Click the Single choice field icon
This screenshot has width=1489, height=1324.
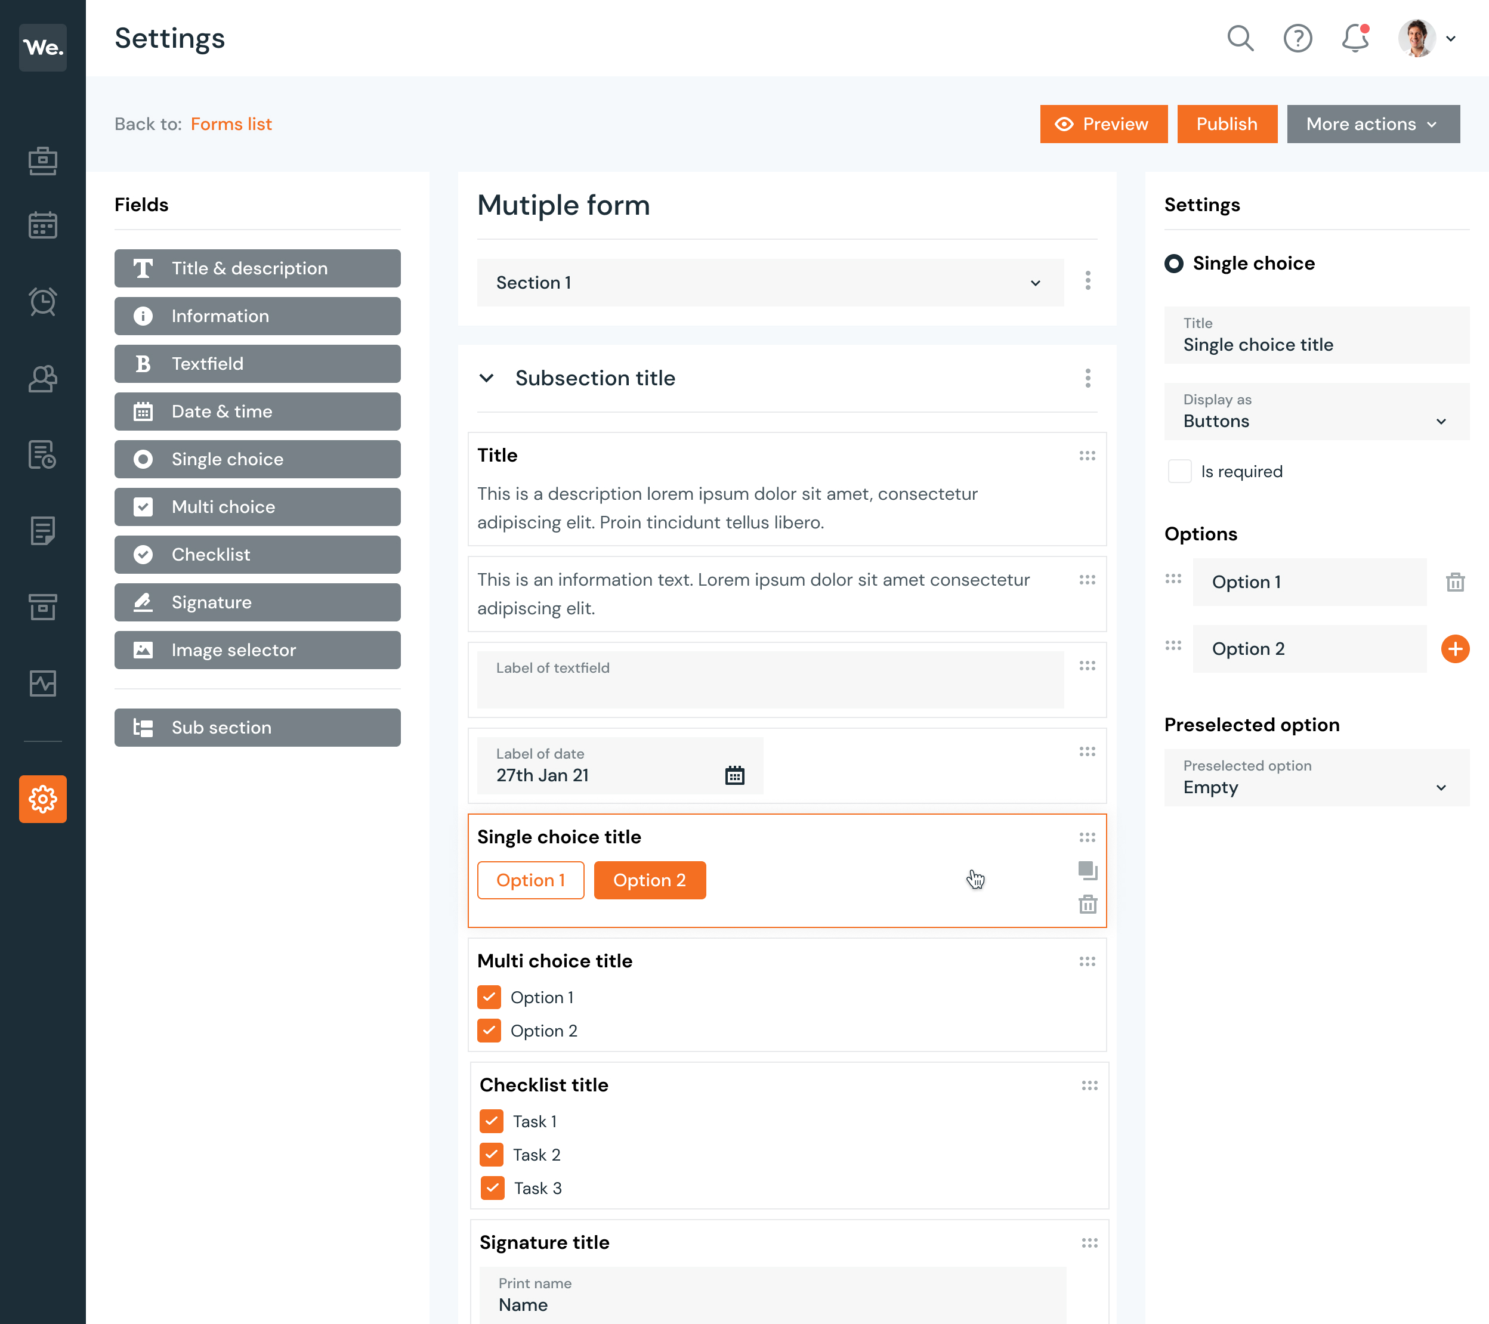pos(144,457)
